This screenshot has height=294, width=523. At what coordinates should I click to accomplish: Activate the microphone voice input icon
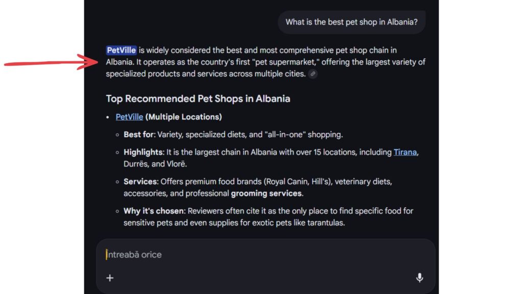pos(419,278)
